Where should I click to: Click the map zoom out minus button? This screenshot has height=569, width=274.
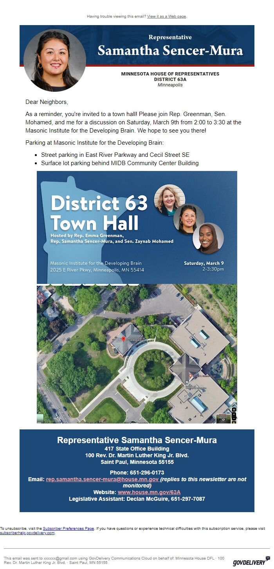[x=234, y=418]
